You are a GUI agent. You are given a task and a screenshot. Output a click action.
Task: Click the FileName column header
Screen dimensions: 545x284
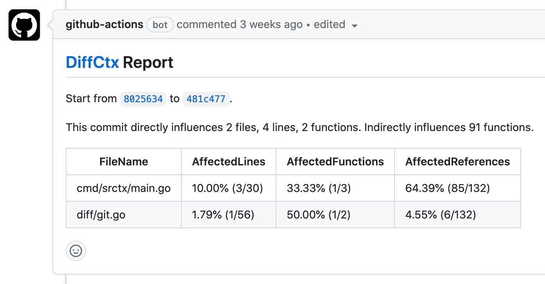click(x=124, y=162)
